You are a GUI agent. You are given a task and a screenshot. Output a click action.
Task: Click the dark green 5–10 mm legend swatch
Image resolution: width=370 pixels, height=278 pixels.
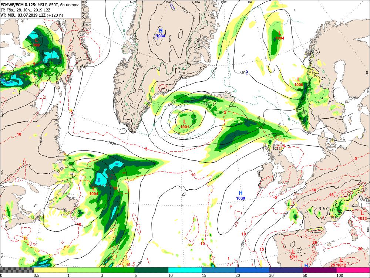[x=151, y=270]
